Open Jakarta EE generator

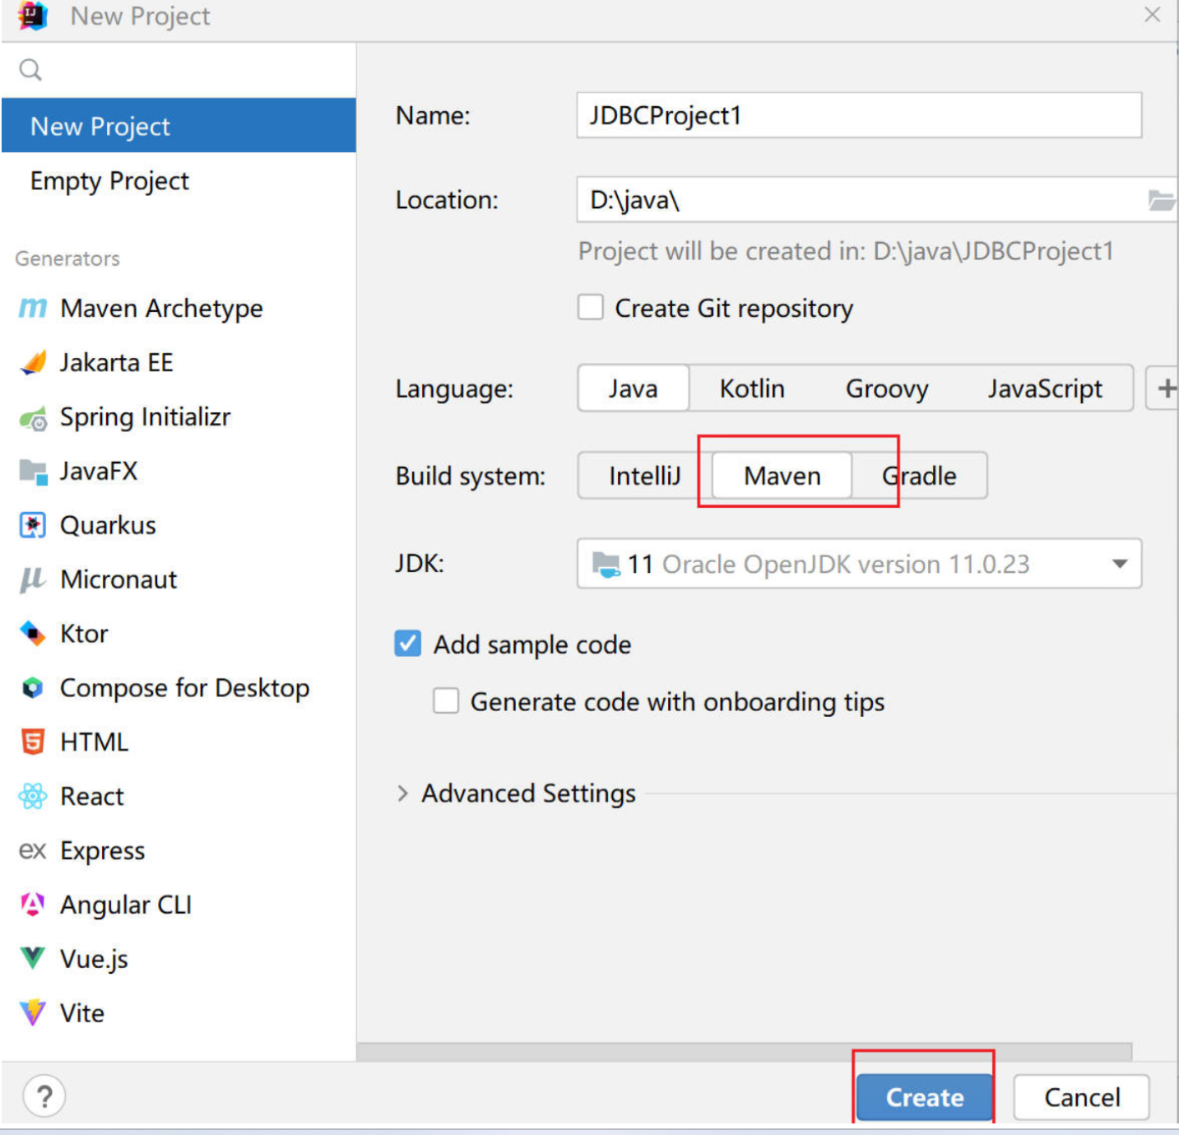coord(179,363)
